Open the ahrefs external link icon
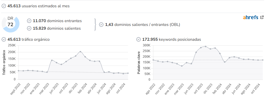 (x=262, y=17)
